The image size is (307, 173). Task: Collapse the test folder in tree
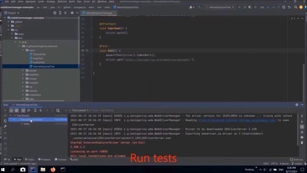coord(12,38)
